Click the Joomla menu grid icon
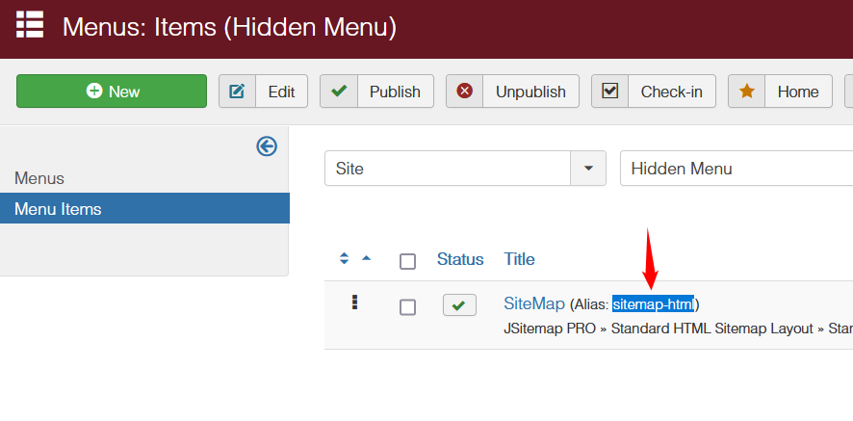 (29, 24)
